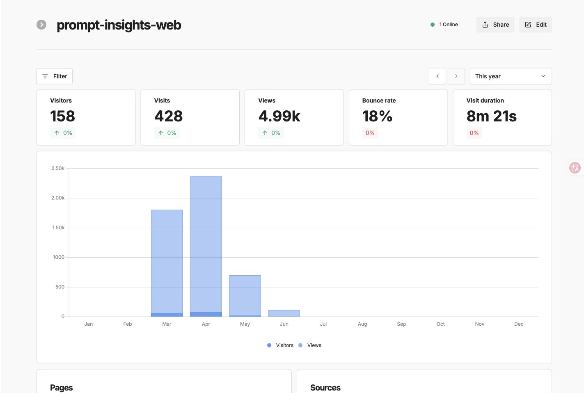Select the Visit duration metric card
The width and height of the screenshot is (584, 393).
click(502, 117)
